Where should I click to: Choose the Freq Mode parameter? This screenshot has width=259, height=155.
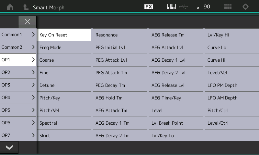point(64,47)
